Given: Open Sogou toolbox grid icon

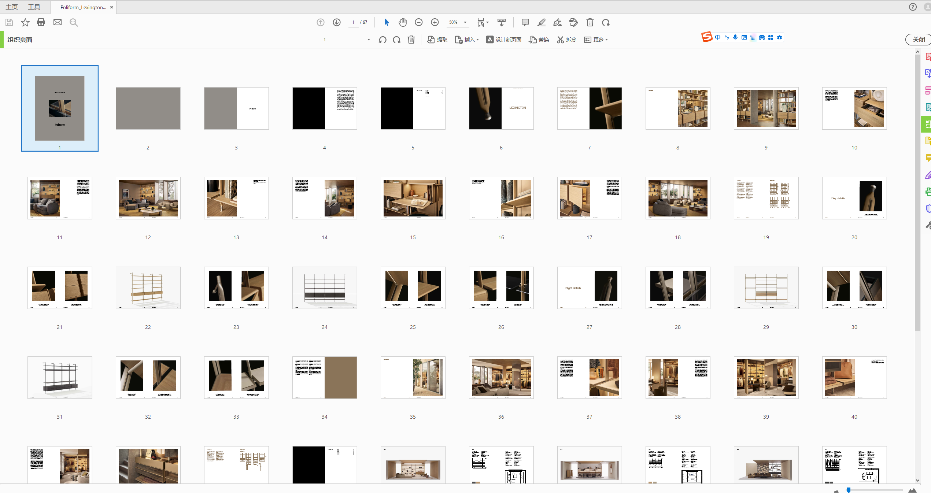Looking at the screenshot, I should click(771, 37).
